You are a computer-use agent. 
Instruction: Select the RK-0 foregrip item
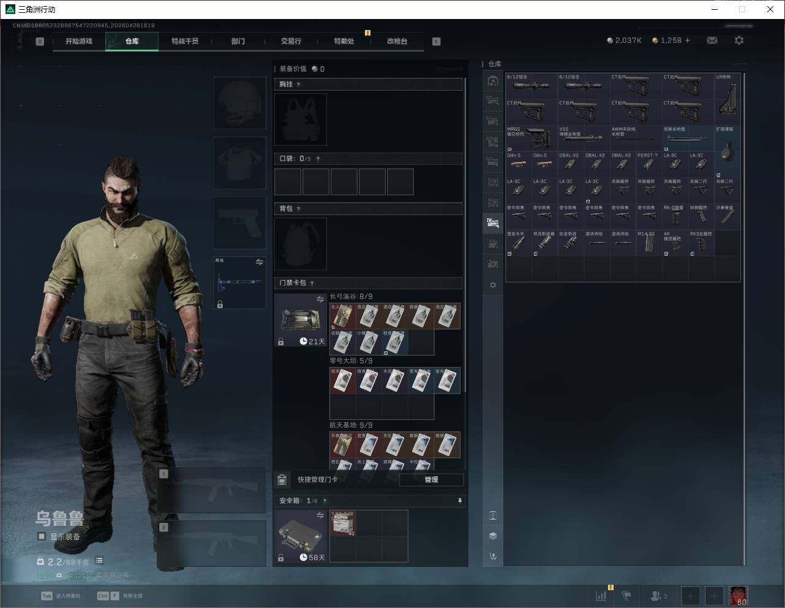click(x=675, y=216)
